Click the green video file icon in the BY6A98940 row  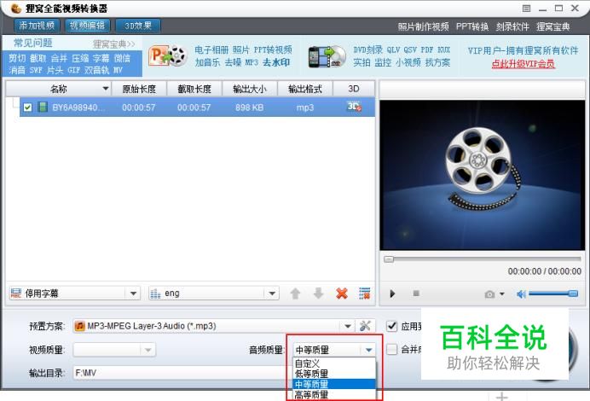click(43, 108)
